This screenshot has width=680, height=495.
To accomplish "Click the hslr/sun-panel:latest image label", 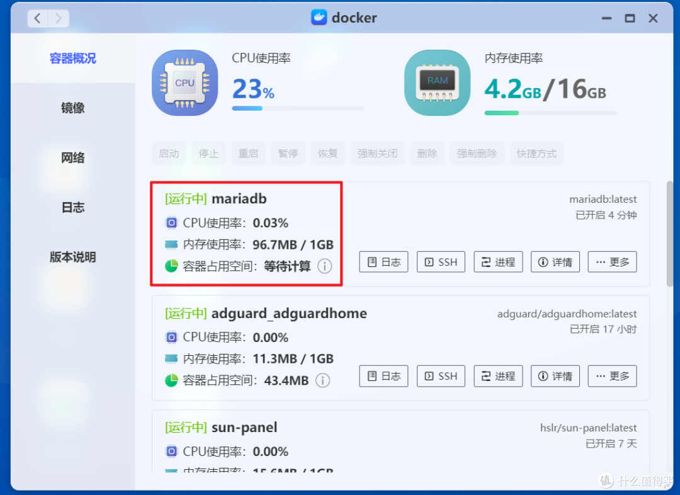I will (x=588, y=428).
